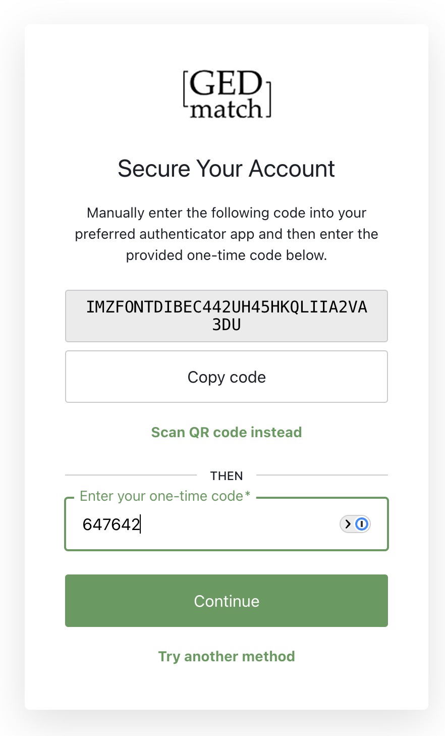The height and width of the screenshot is (736, 445).
Task: Click the THEN divider label
Action: 227,476
